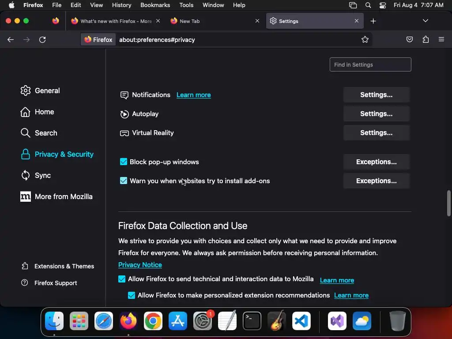Close the New Tab tab
Viewport: 452px width, 339px height.
coord(257,21)
